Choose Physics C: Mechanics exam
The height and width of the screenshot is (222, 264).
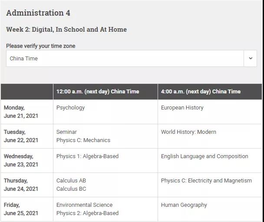(x=83, y=140)
